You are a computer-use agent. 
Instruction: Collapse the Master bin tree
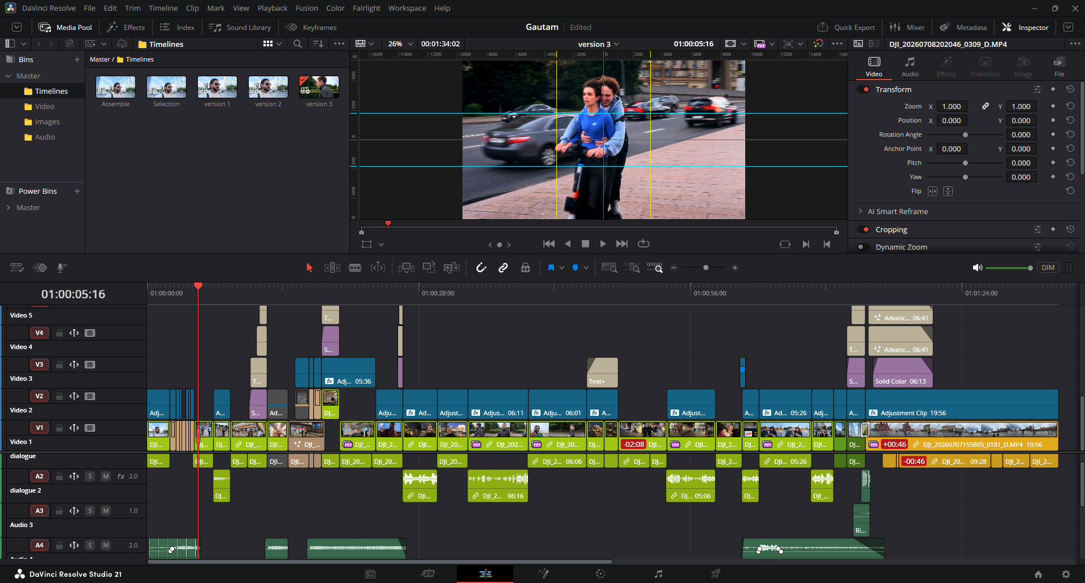pos(8,76)
